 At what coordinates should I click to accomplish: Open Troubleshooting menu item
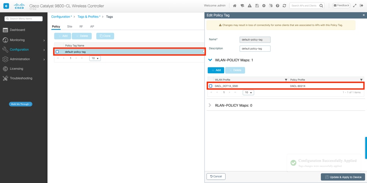[x=21, y=78]
